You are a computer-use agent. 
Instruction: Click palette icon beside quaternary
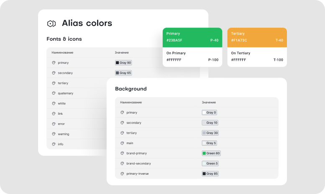click(x=54, y=93)
